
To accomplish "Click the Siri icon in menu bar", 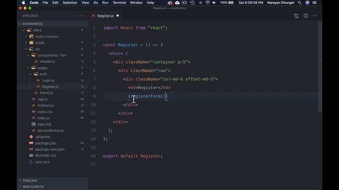I will tap(307, 3).
